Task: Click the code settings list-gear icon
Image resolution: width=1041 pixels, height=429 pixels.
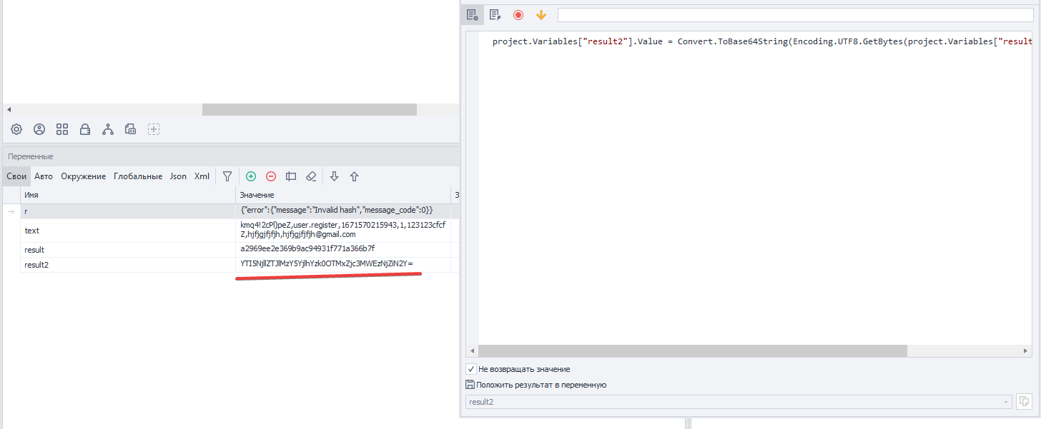Action: (x=472, y=15)
